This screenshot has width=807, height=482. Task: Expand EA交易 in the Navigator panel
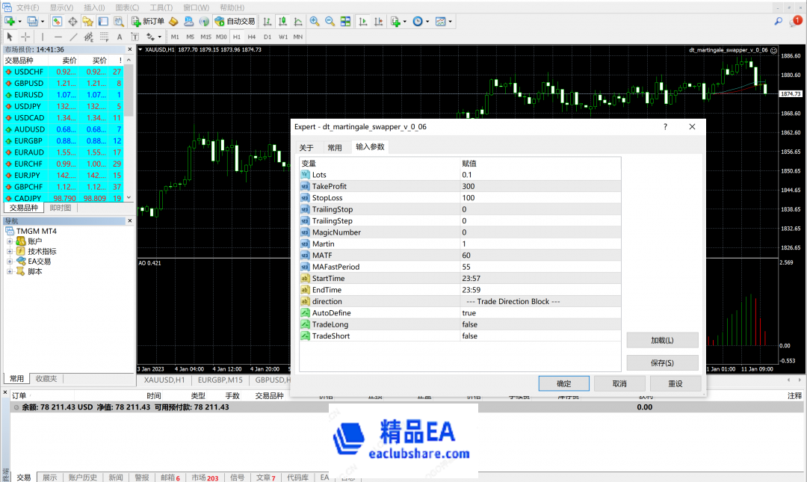click(9, 261)
